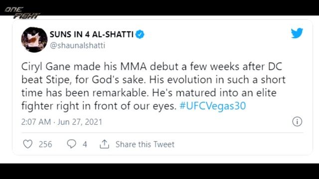Click the One Fight watermark logo
The height and width of the screenshot is (179, 319).
(22, 12)
